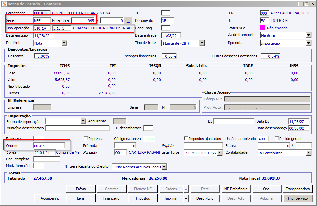Click the magenta Status NFe indicator
This screenshot has width=317, height=206.
(263, 28)
